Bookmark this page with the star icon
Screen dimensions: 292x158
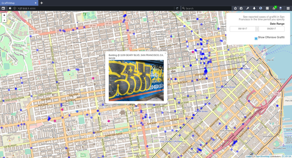coord(235,8)
